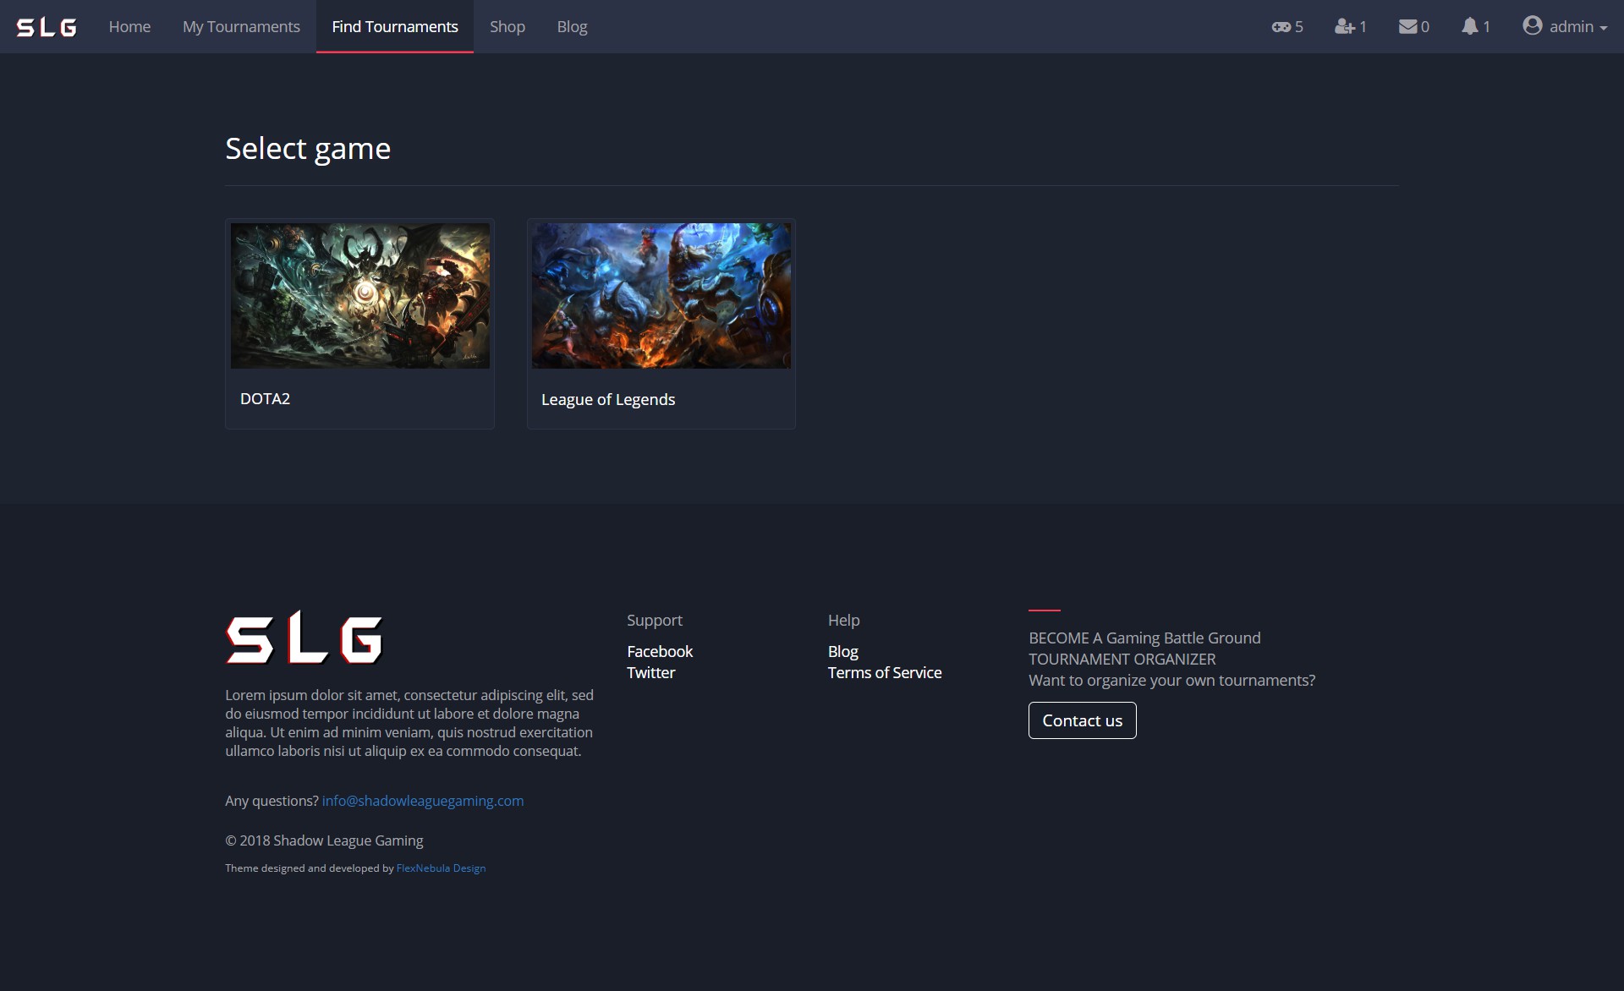Navigate to the Shop page
Image resolution: width=1624 pixels, height=991 pixels.
tap(507, 26)
